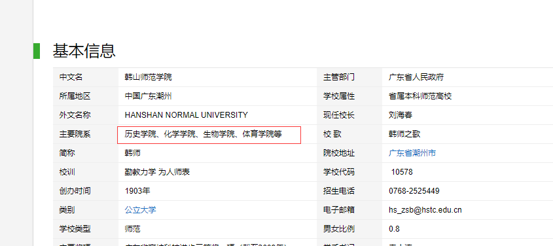Select the 简称 label cell
Viewport: 553px width, 246px height.
click(86, 153)
